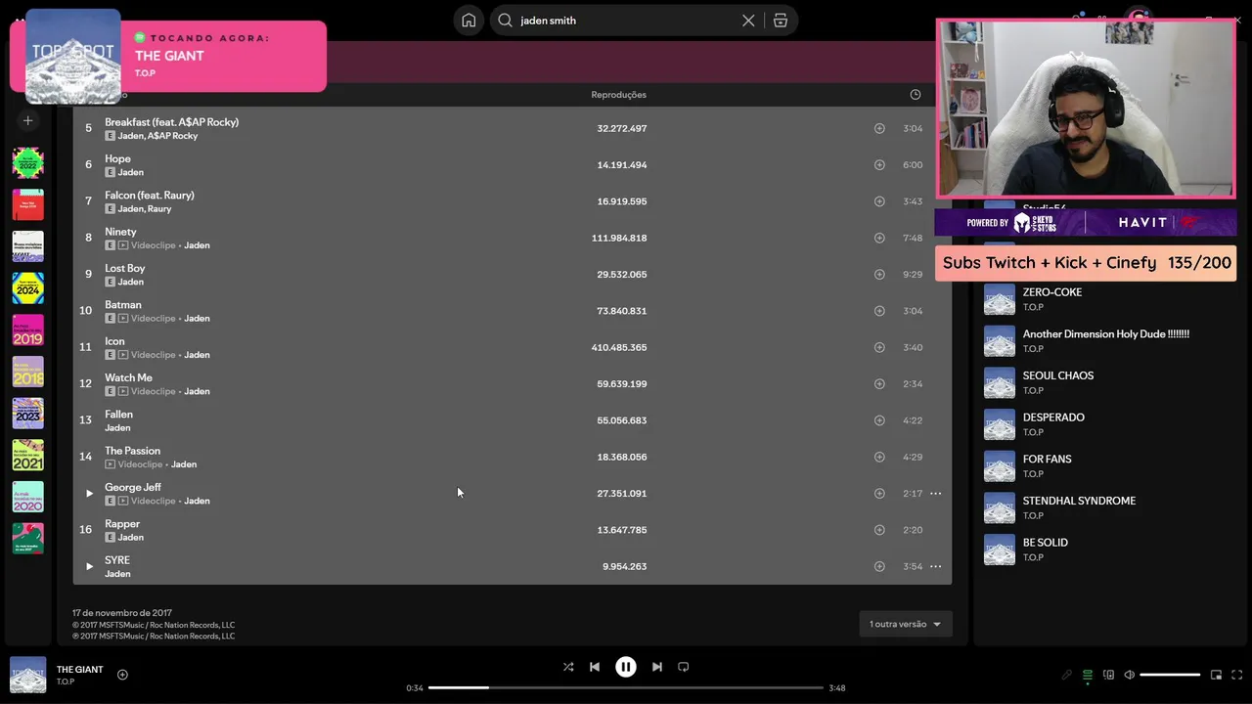Add 'Ninety' to Liked Songs
Image resolution: width=1252 pixels, height=704 pixels.
coord(879,238)
